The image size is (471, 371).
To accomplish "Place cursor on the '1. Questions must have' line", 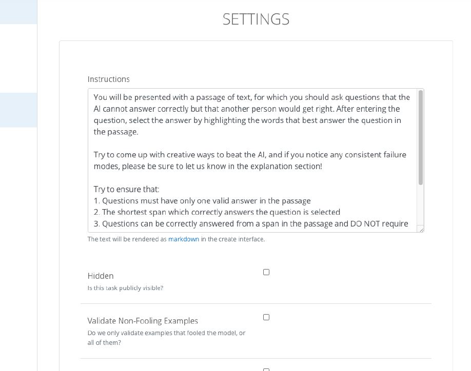I will click(202, 201).
